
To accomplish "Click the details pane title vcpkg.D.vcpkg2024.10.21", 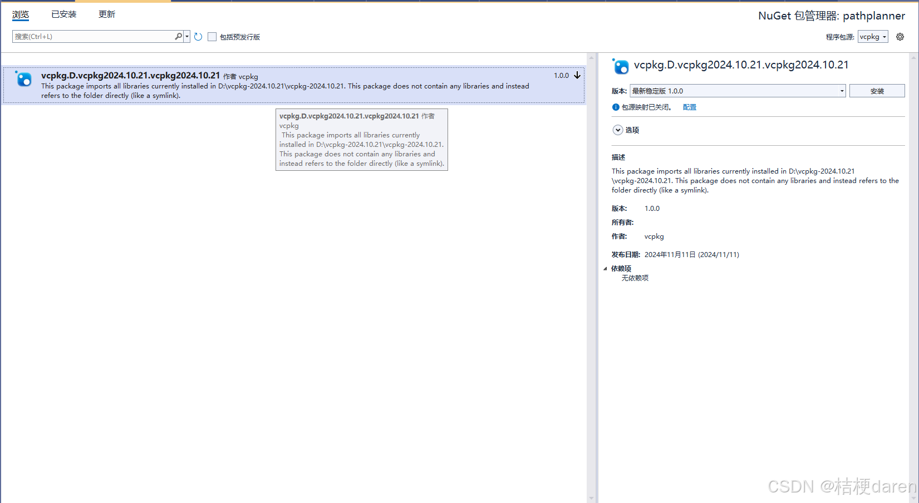I will 741,65.
